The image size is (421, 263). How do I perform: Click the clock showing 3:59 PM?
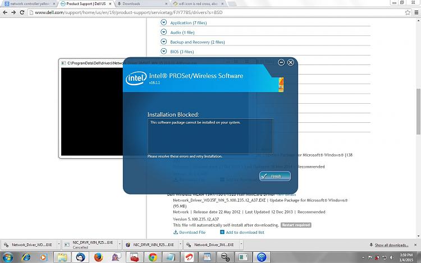[406, 257]
